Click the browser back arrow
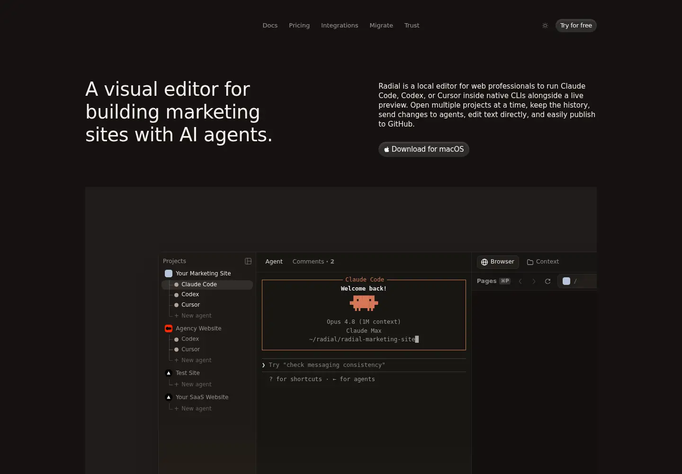The height and width of the screenshot is (474, 682). [x=520, y=281]
